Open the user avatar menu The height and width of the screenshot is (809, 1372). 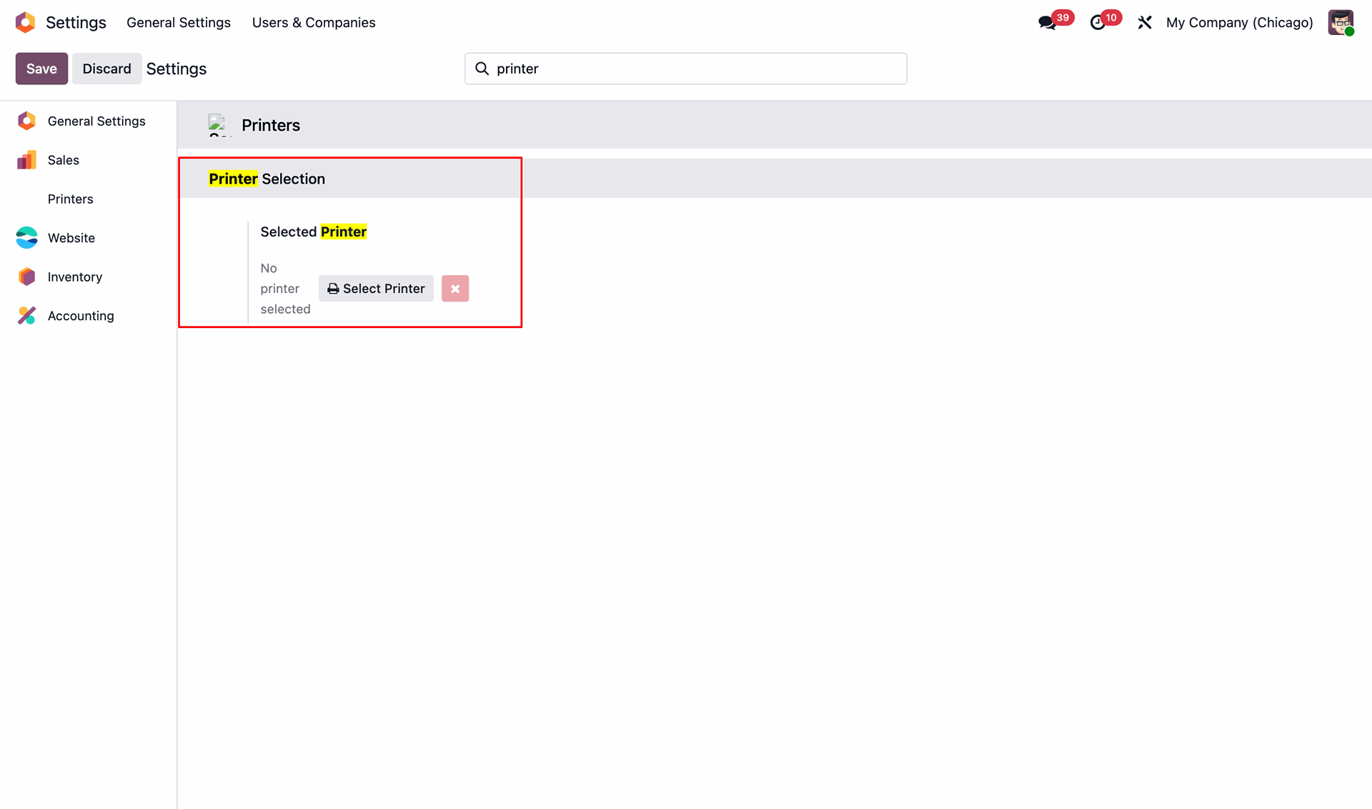pos(1341,22)
